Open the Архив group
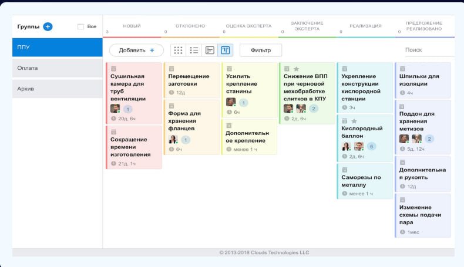This screenshot has width=464, height=267. [58, 89]
